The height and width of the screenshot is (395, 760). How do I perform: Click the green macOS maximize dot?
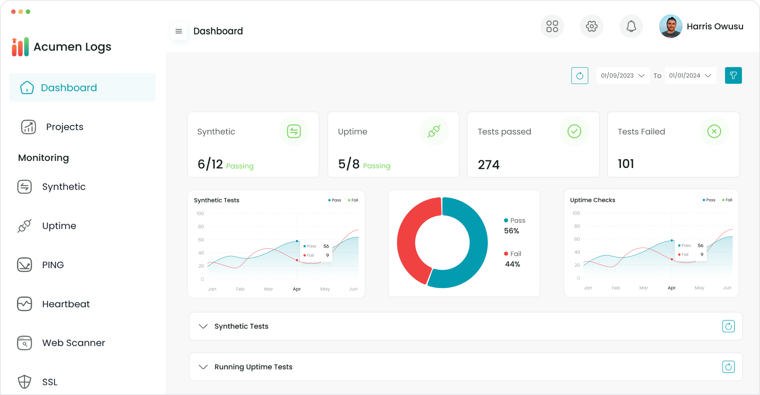click(x=28, y=12)
